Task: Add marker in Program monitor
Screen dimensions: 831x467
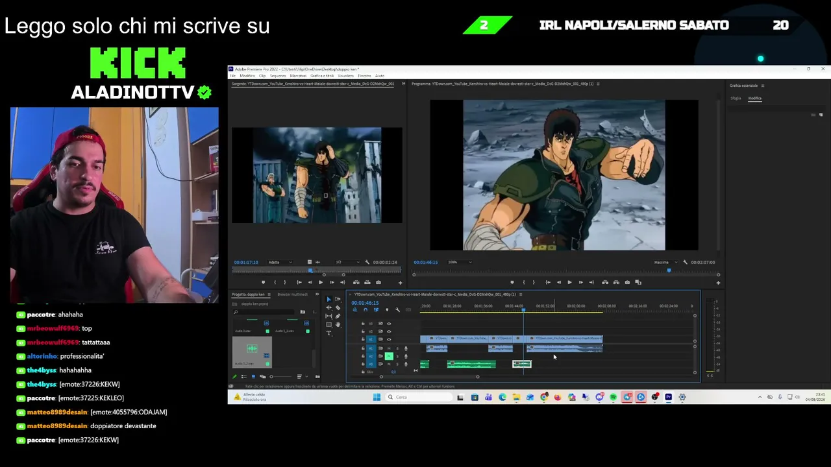Action: tap(512, 282)
